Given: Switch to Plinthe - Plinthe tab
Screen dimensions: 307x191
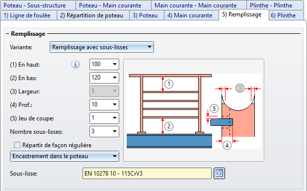Looking at the screenshot, I should pyautogui.click(x=275, y=5).
